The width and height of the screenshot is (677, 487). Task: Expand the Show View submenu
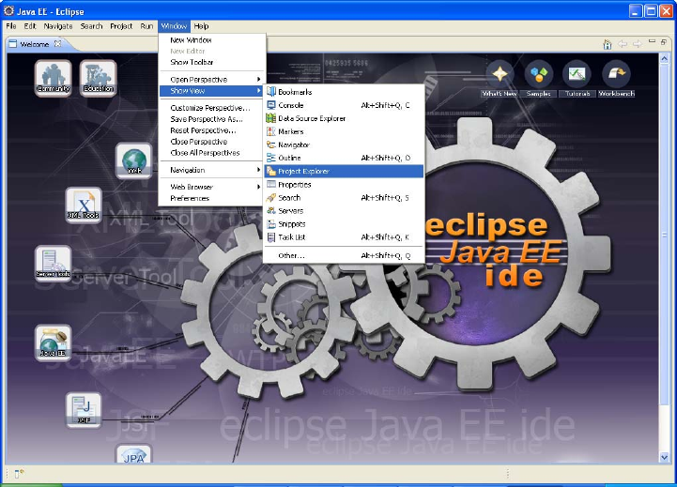pos(211,91)
